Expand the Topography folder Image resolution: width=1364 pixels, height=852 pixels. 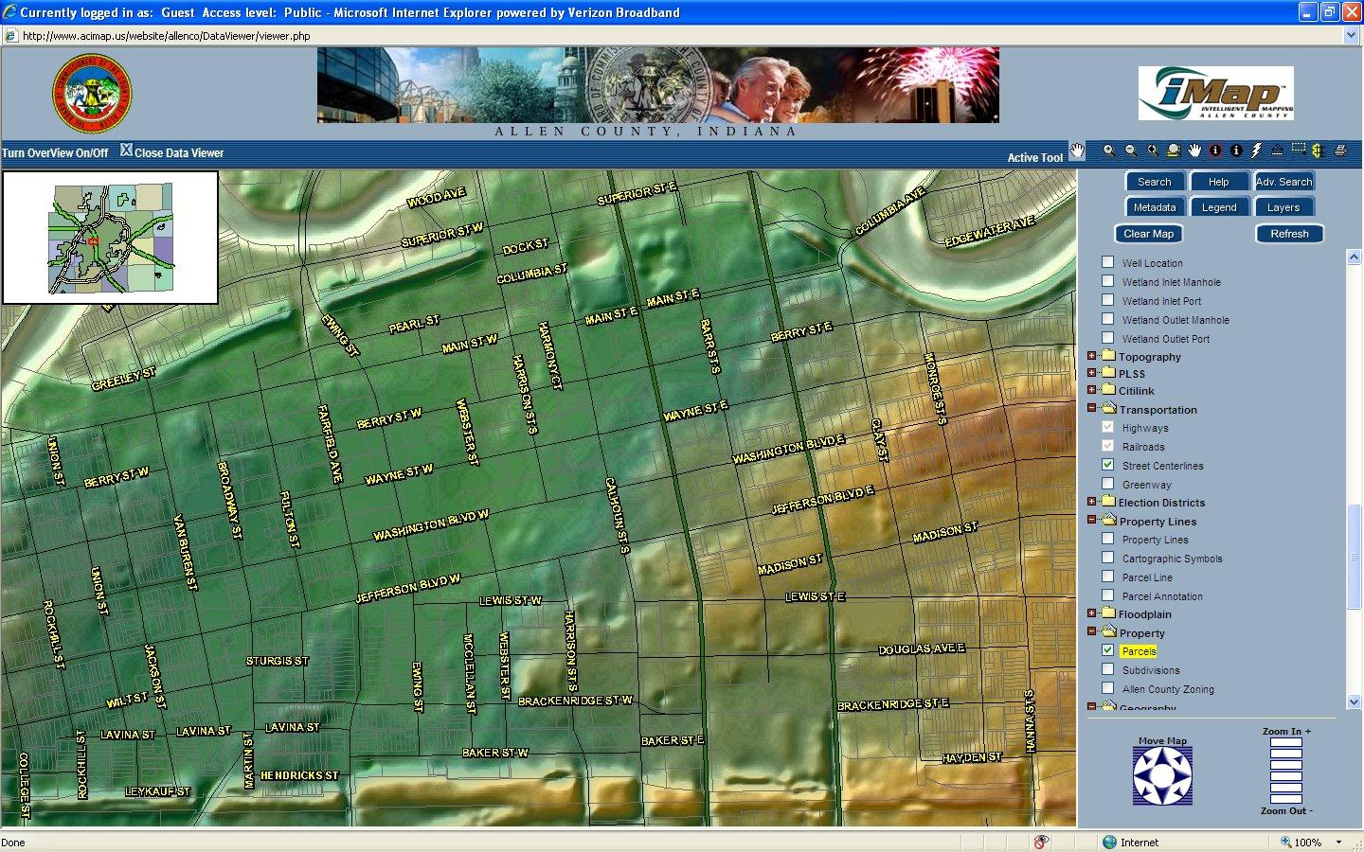[1091, 356]
